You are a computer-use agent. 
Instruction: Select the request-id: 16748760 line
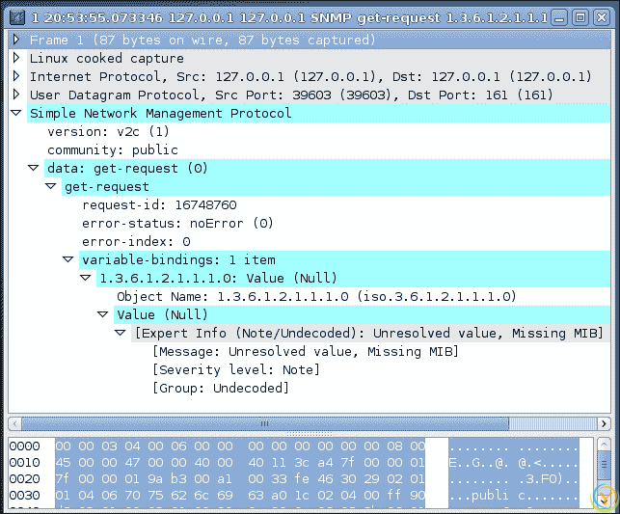pyautogui.click(x=159, y=205)
